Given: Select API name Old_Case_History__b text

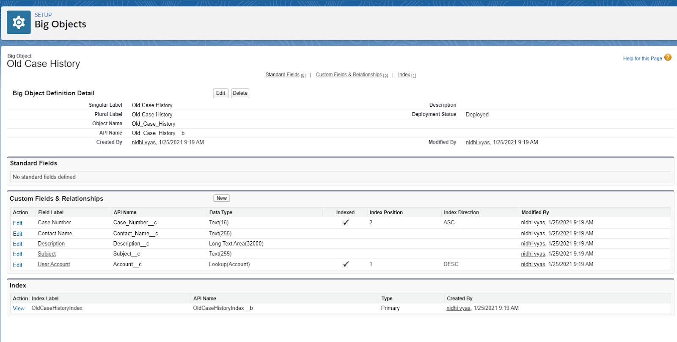Looking at the screenshot, I should pyautogui.click(x=158, y=133).
